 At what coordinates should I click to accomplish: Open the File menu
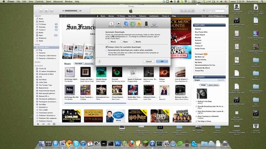(18, 1)
